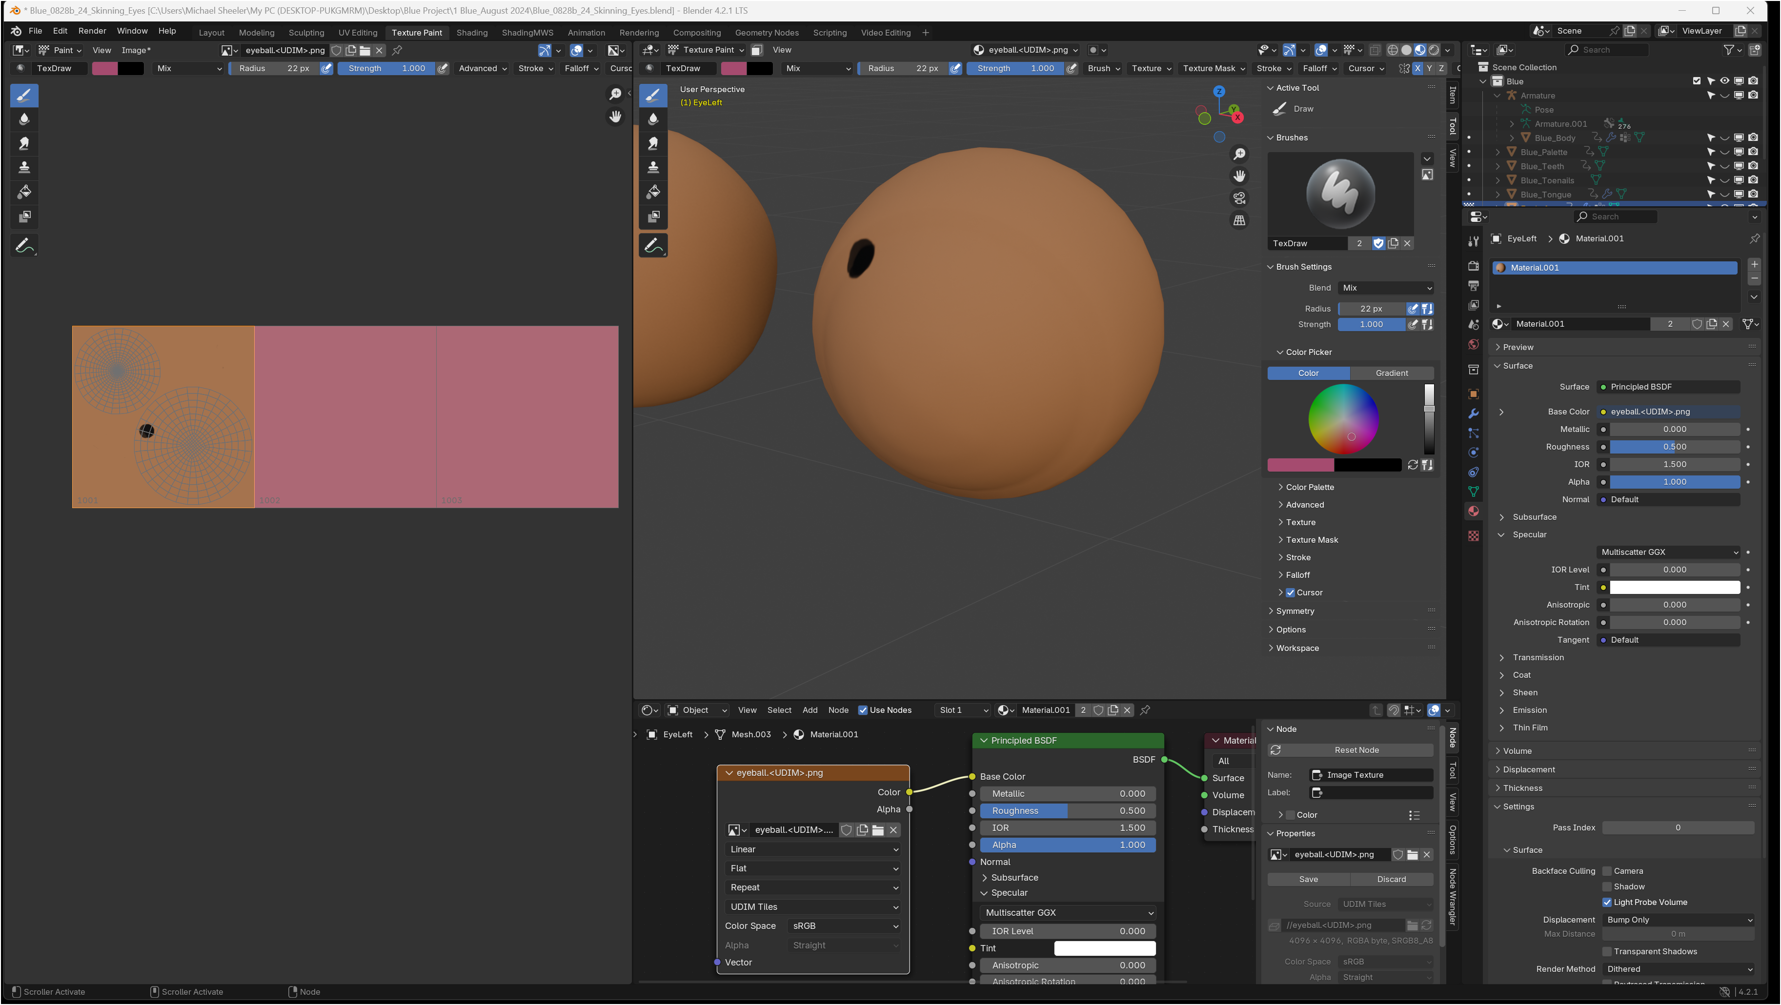
Task: Toggle the Use Nodes checkbox
Action: point(862,710)
